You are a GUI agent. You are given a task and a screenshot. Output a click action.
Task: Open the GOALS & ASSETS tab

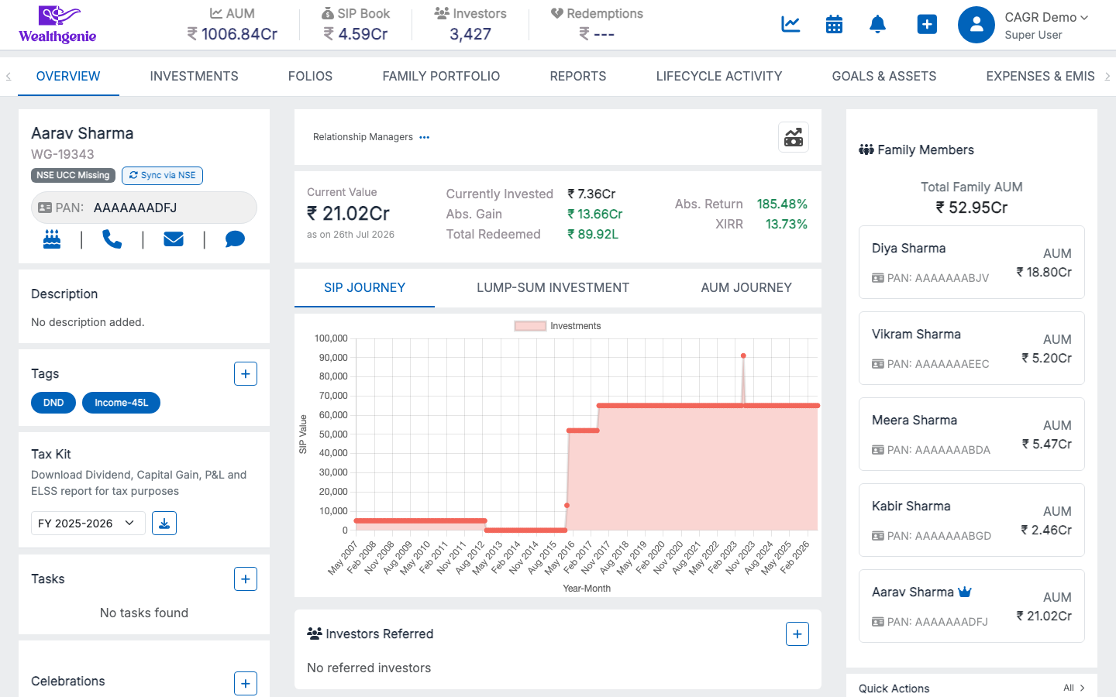[x=884, y=76]
